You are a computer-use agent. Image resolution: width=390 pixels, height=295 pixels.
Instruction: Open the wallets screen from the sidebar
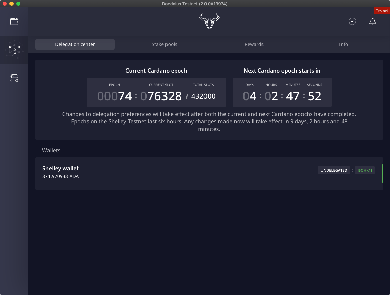coord(14,21)
